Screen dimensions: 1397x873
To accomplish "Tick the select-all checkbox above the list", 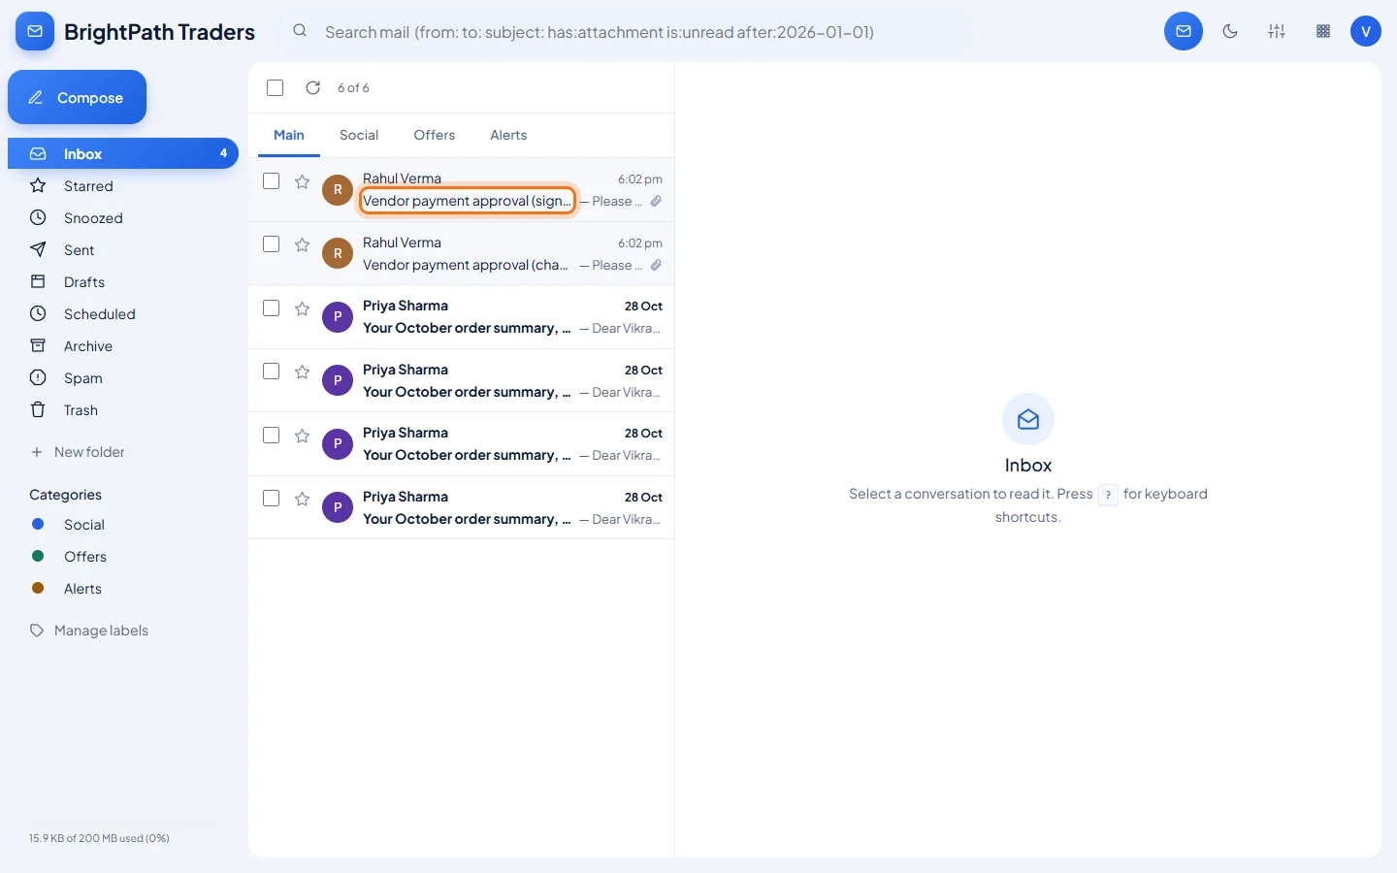I will (276, 87).
